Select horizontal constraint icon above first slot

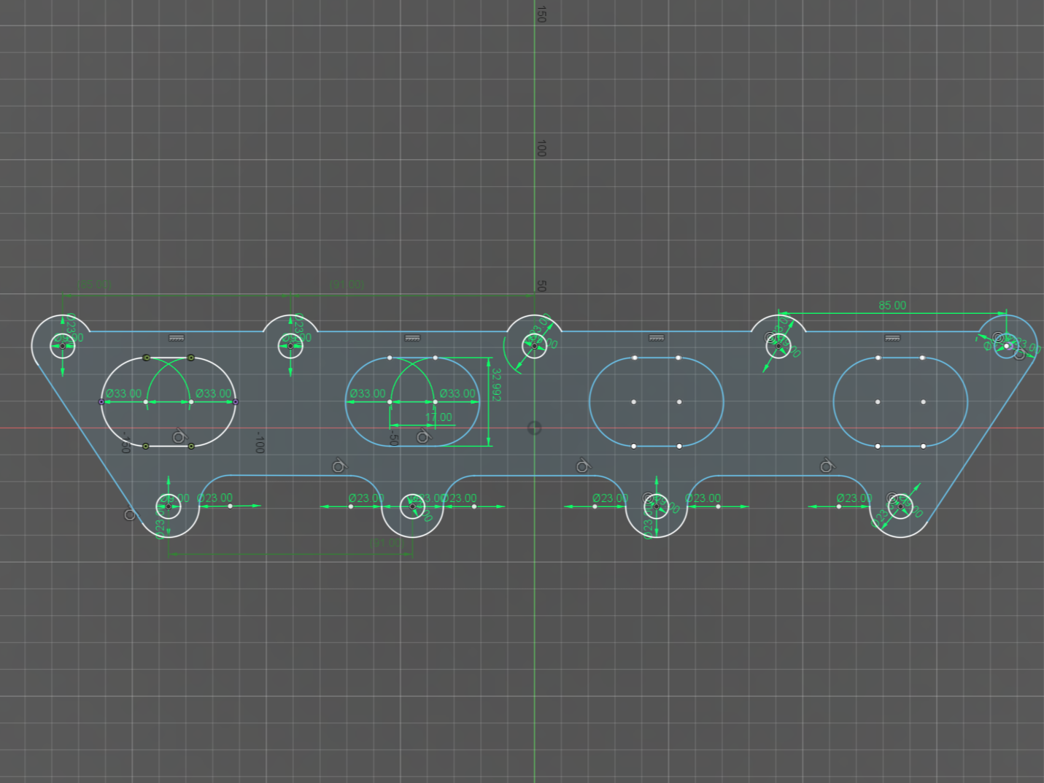pos(177,338)
